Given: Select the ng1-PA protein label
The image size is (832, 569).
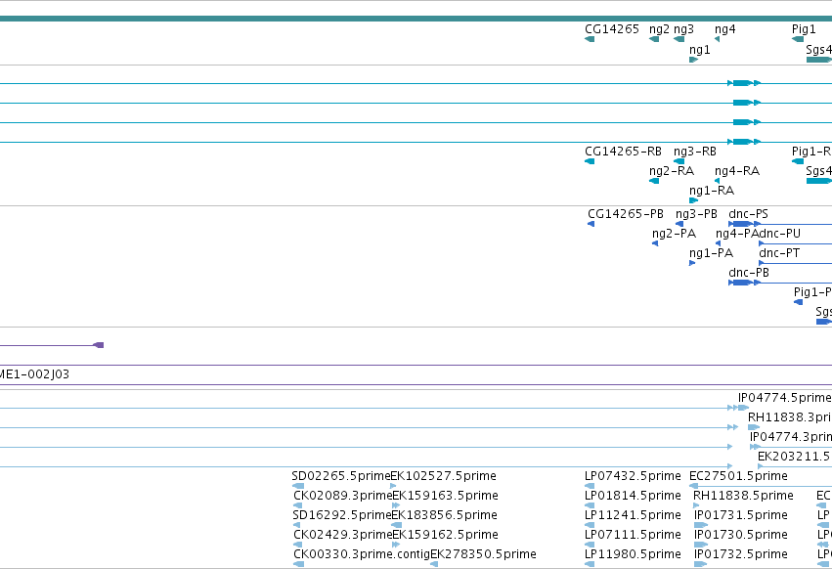Looking at the screenshot, I should pos(711,254).
